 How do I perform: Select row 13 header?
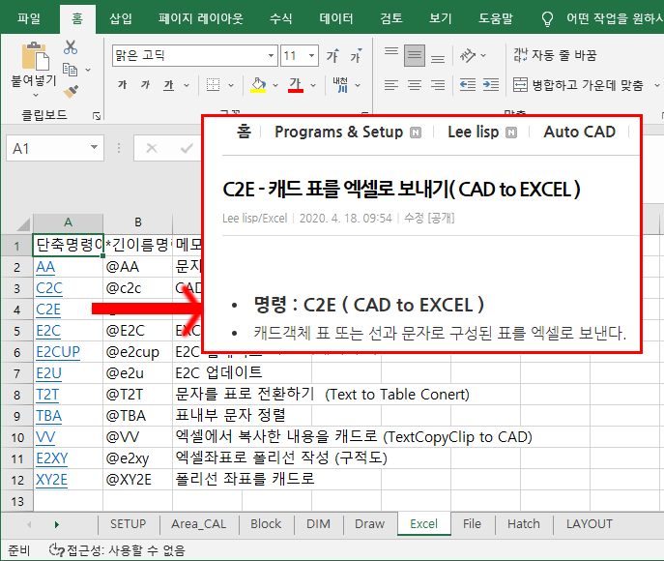[x=17, y=501]
